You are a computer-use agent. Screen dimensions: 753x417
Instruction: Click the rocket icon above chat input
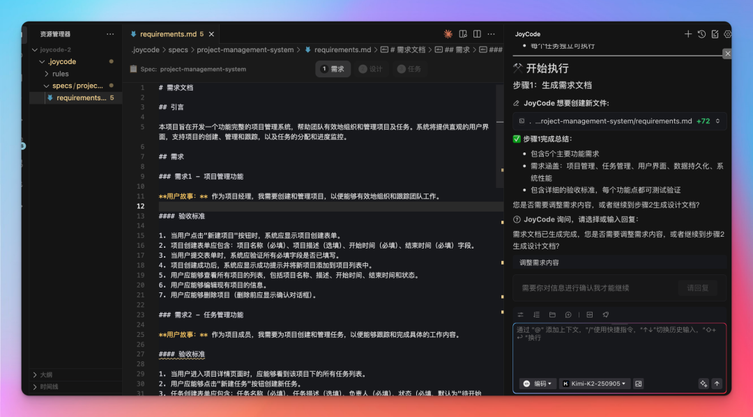click(x=606, y=315)
